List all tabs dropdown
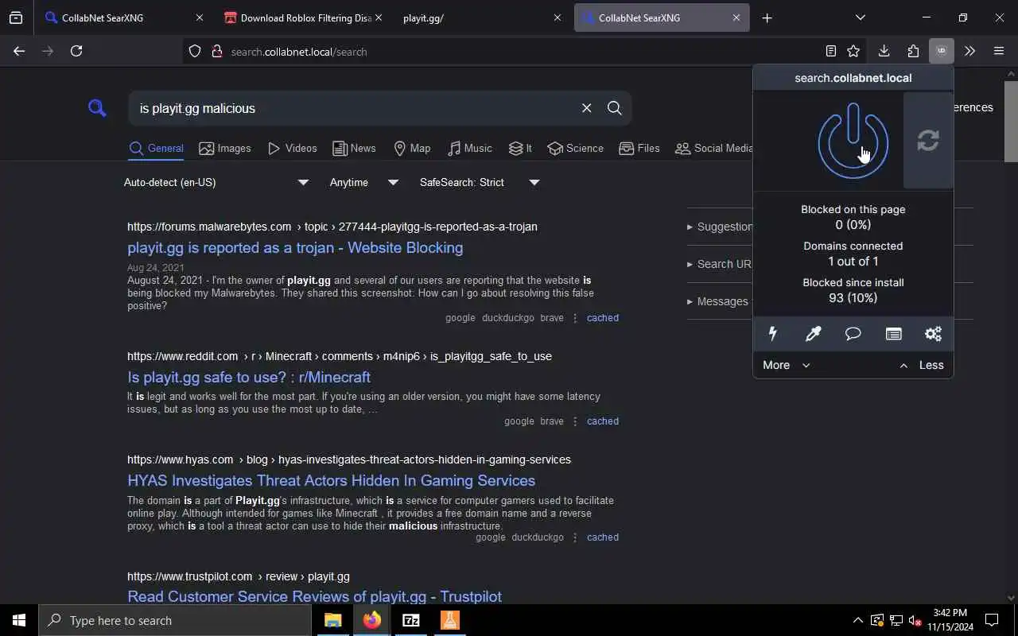 pos(860,17)
